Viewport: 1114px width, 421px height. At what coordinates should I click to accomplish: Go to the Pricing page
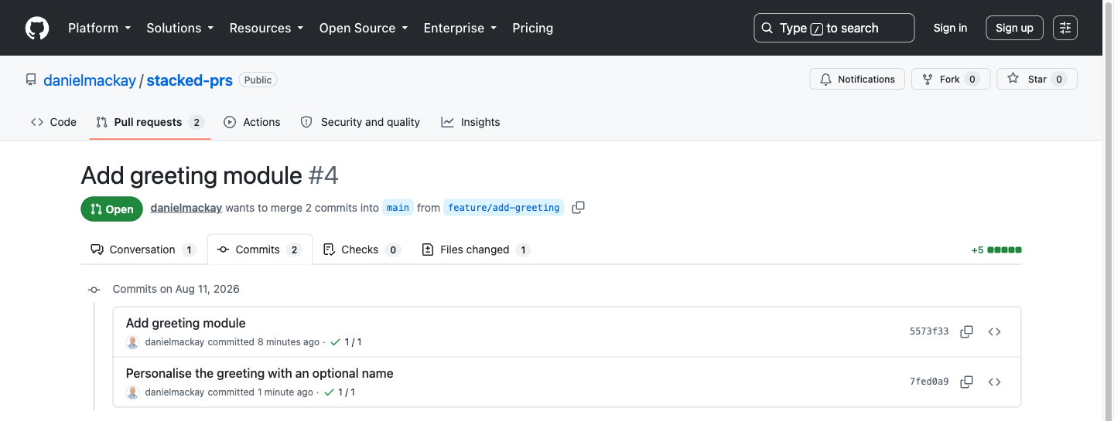[x=533, y=28]
